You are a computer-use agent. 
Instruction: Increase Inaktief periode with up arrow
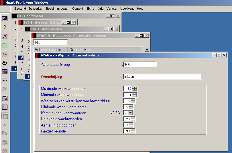coord(133,130)
